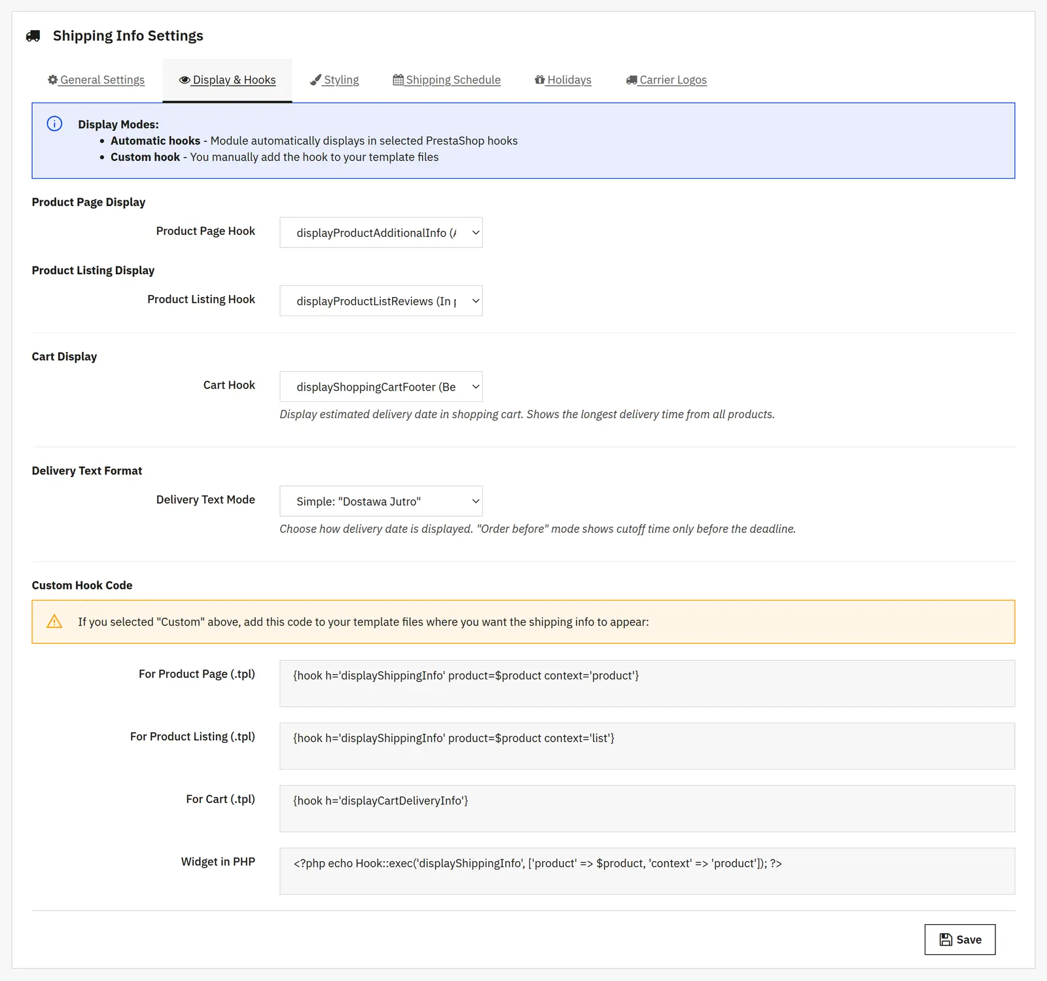This screenshot has width=1047, height=981.
Task: Click the calendar icon on Shipping Schedule tab
Action: [x=398, y=80]
